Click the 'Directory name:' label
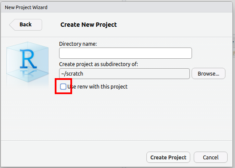235x168 pixels. 78,44
